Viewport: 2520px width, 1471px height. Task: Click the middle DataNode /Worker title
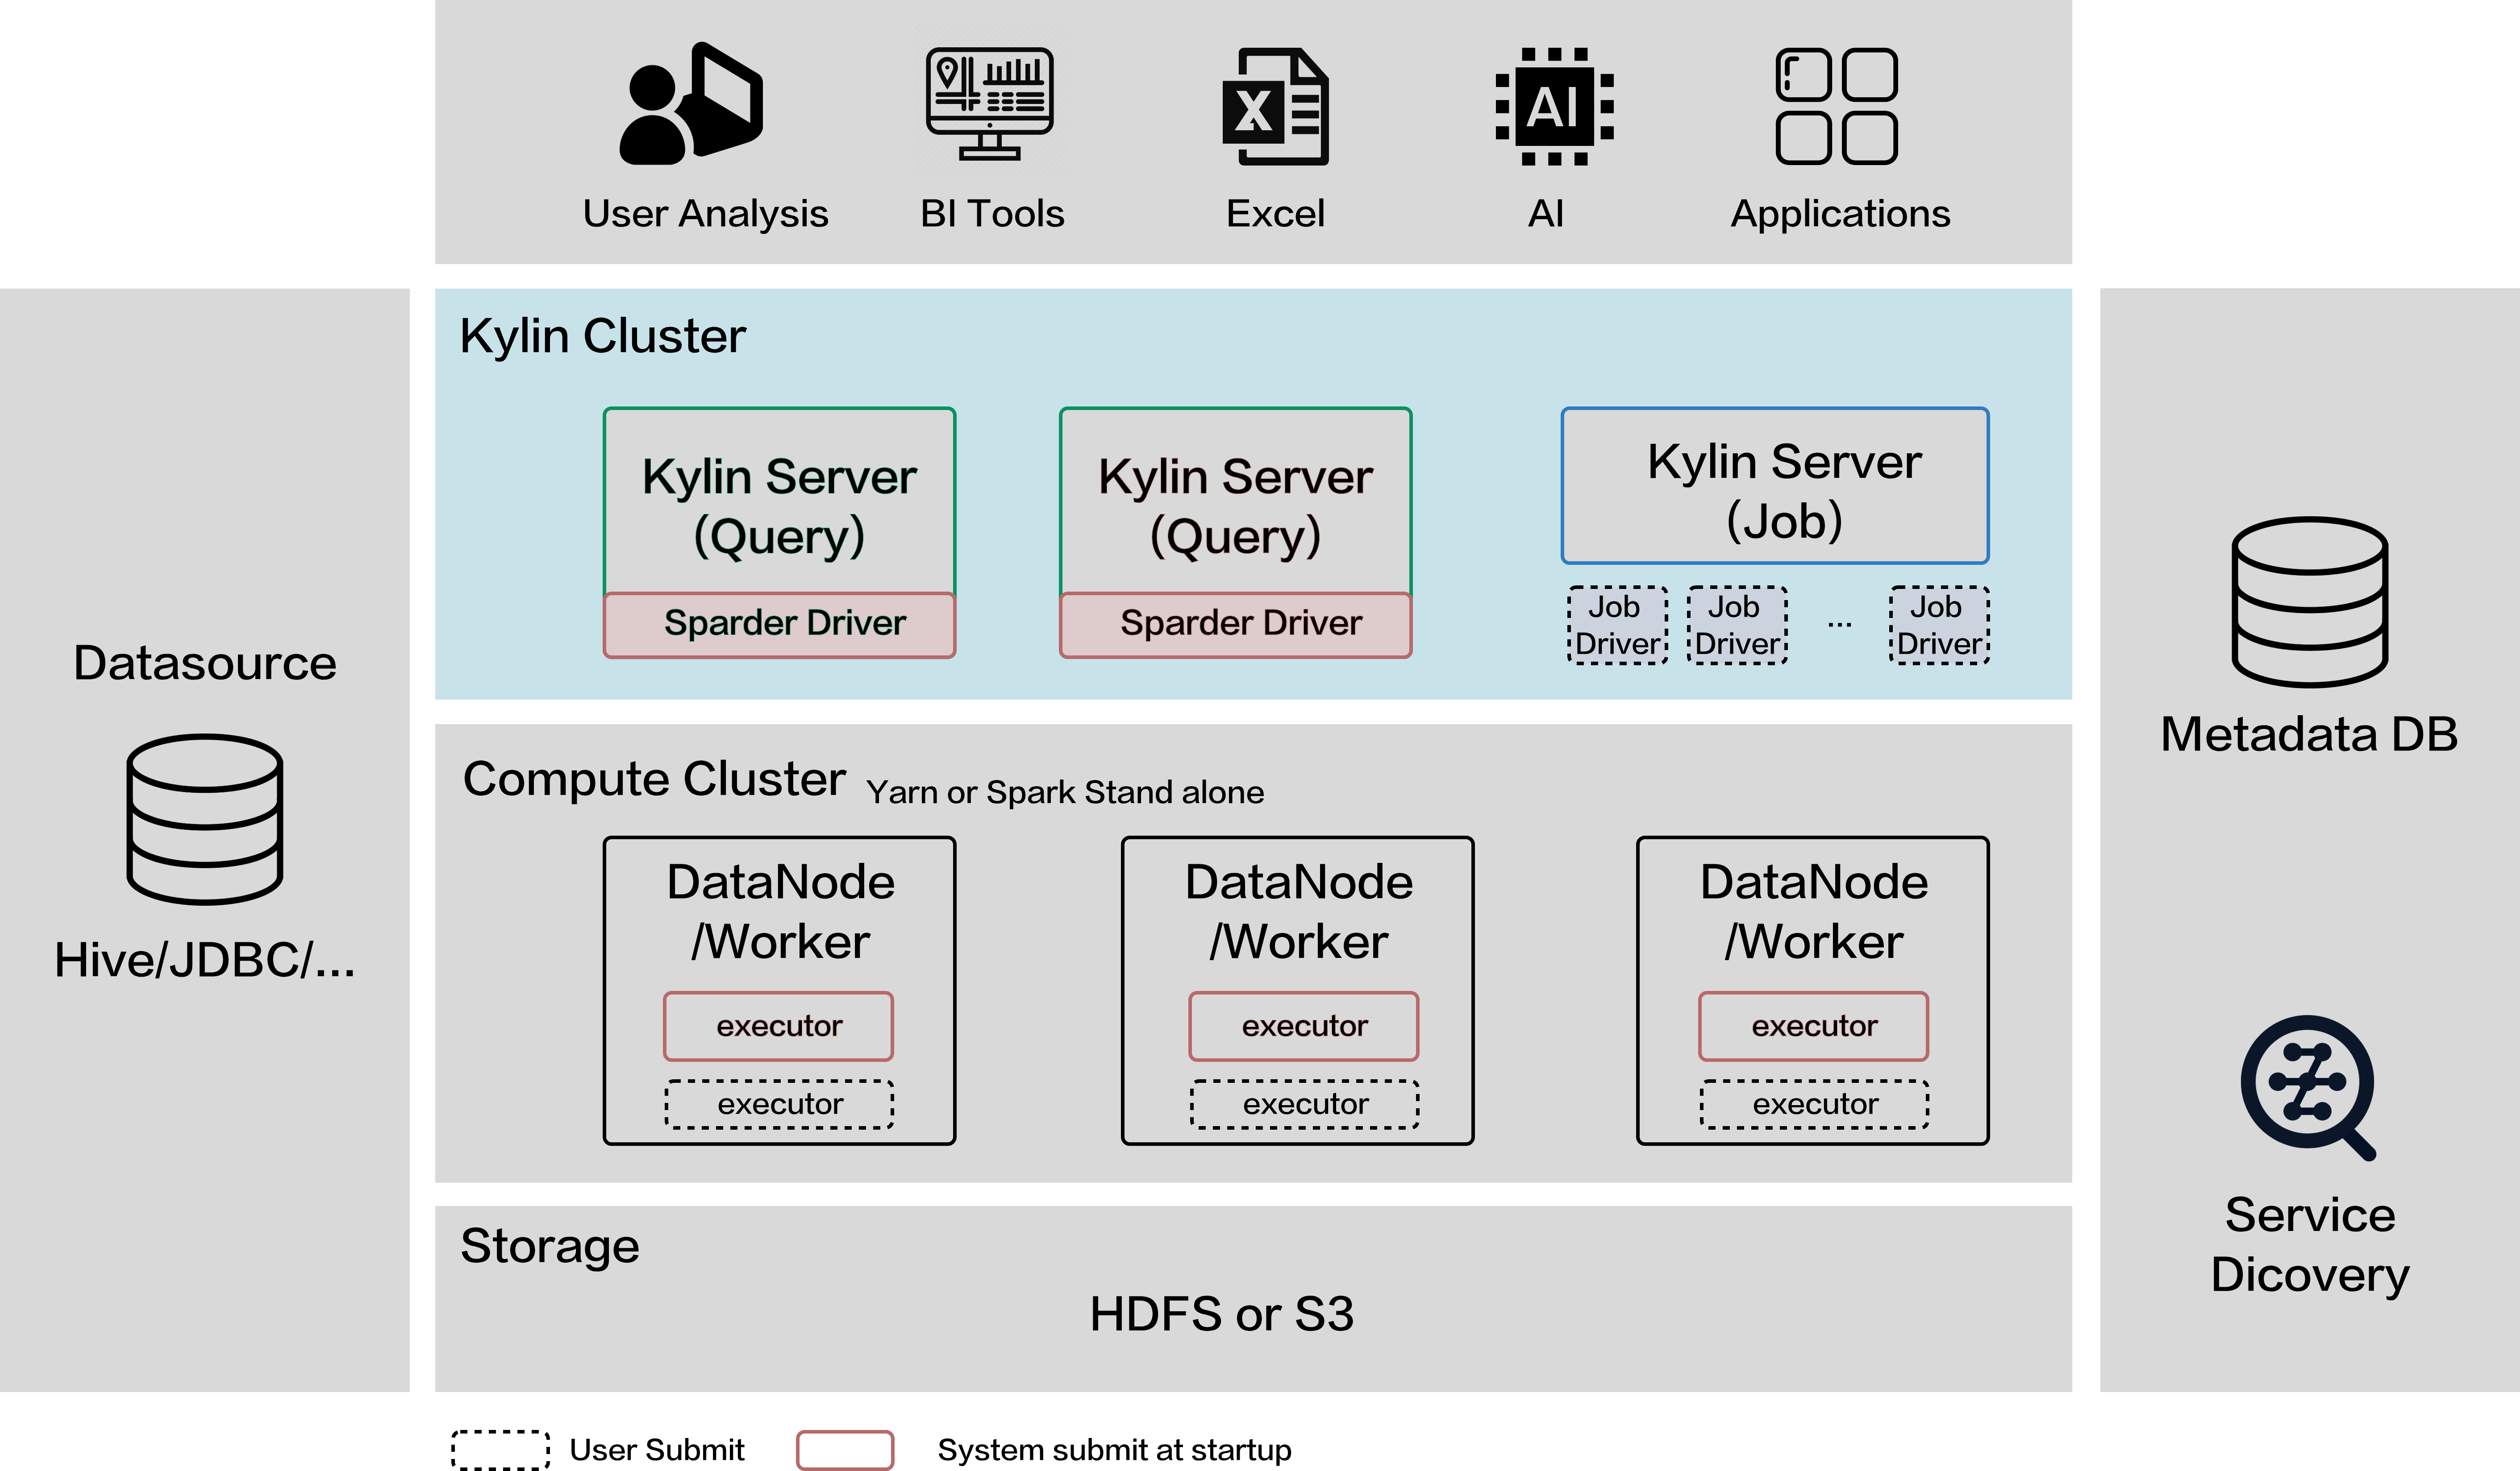click(x=1298, y=912)
